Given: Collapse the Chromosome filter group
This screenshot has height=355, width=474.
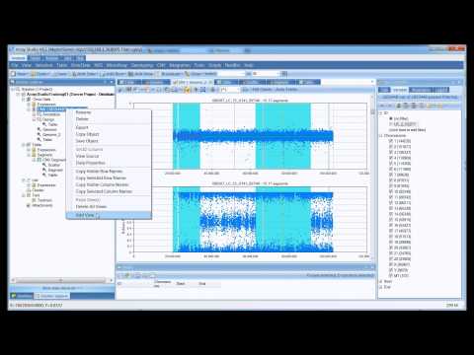Looking at the screenshot, I should 381,135.
